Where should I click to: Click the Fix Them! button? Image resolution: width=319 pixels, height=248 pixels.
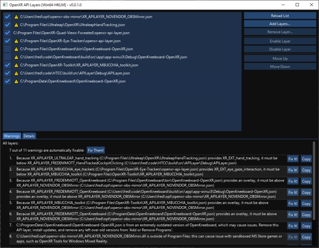pyautogui.click(x=95, y=150)
